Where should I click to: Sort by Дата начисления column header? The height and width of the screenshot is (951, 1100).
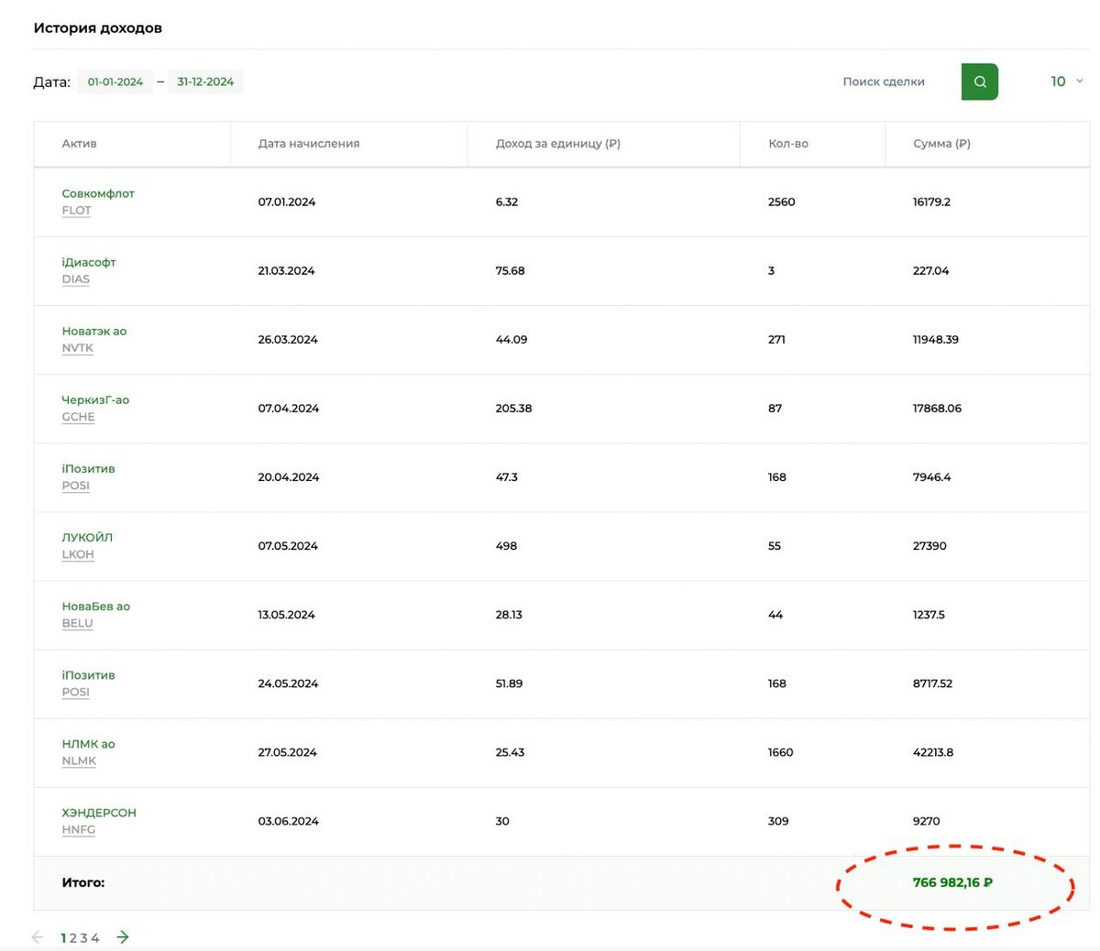point(309,144)
